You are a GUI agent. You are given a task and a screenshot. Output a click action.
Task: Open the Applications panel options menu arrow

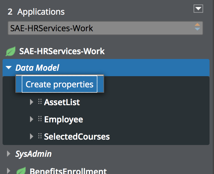click(x=198, y=9)
